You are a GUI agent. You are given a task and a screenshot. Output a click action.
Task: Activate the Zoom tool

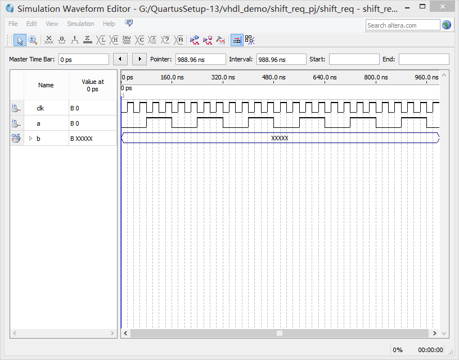pyautogui.click(x=33, y=40)
